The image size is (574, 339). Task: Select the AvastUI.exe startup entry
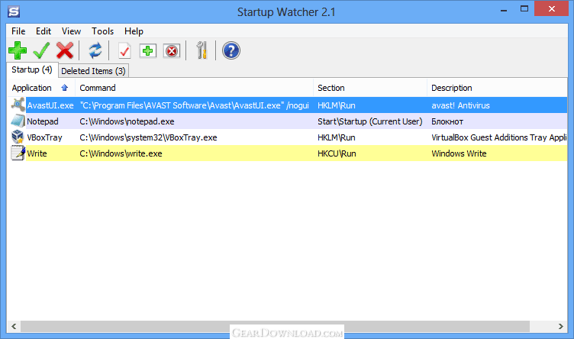(50, 105)
